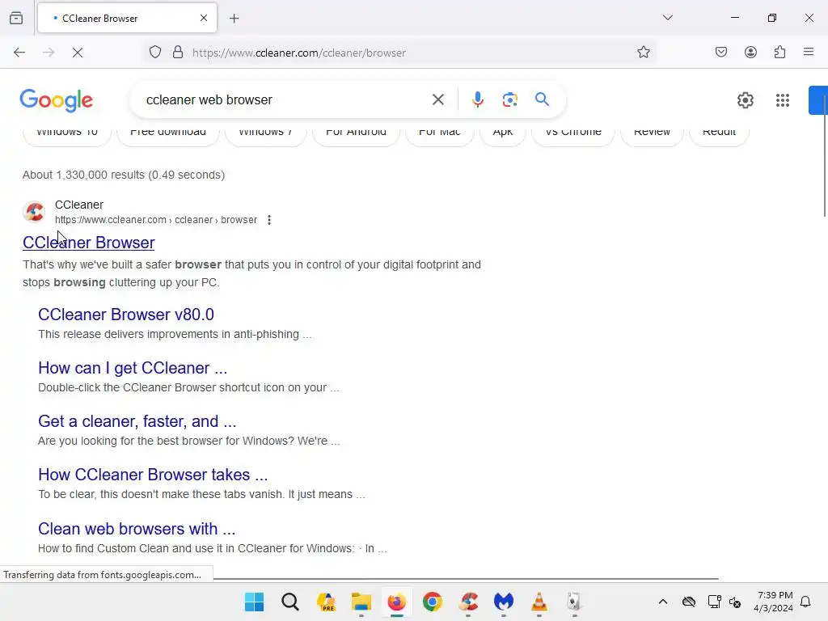Open How can I get CCleaner sitelink
The height and width of the screenshot is (621, 828).
pos(133,368)
